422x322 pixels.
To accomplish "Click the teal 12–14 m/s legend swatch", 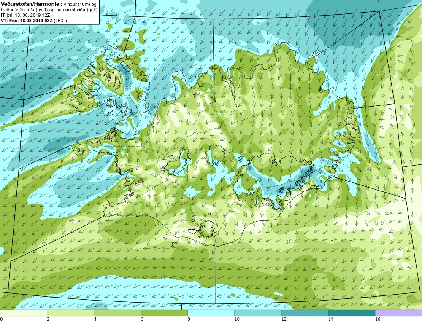I will pyautogui.click(x=304, y=313).
